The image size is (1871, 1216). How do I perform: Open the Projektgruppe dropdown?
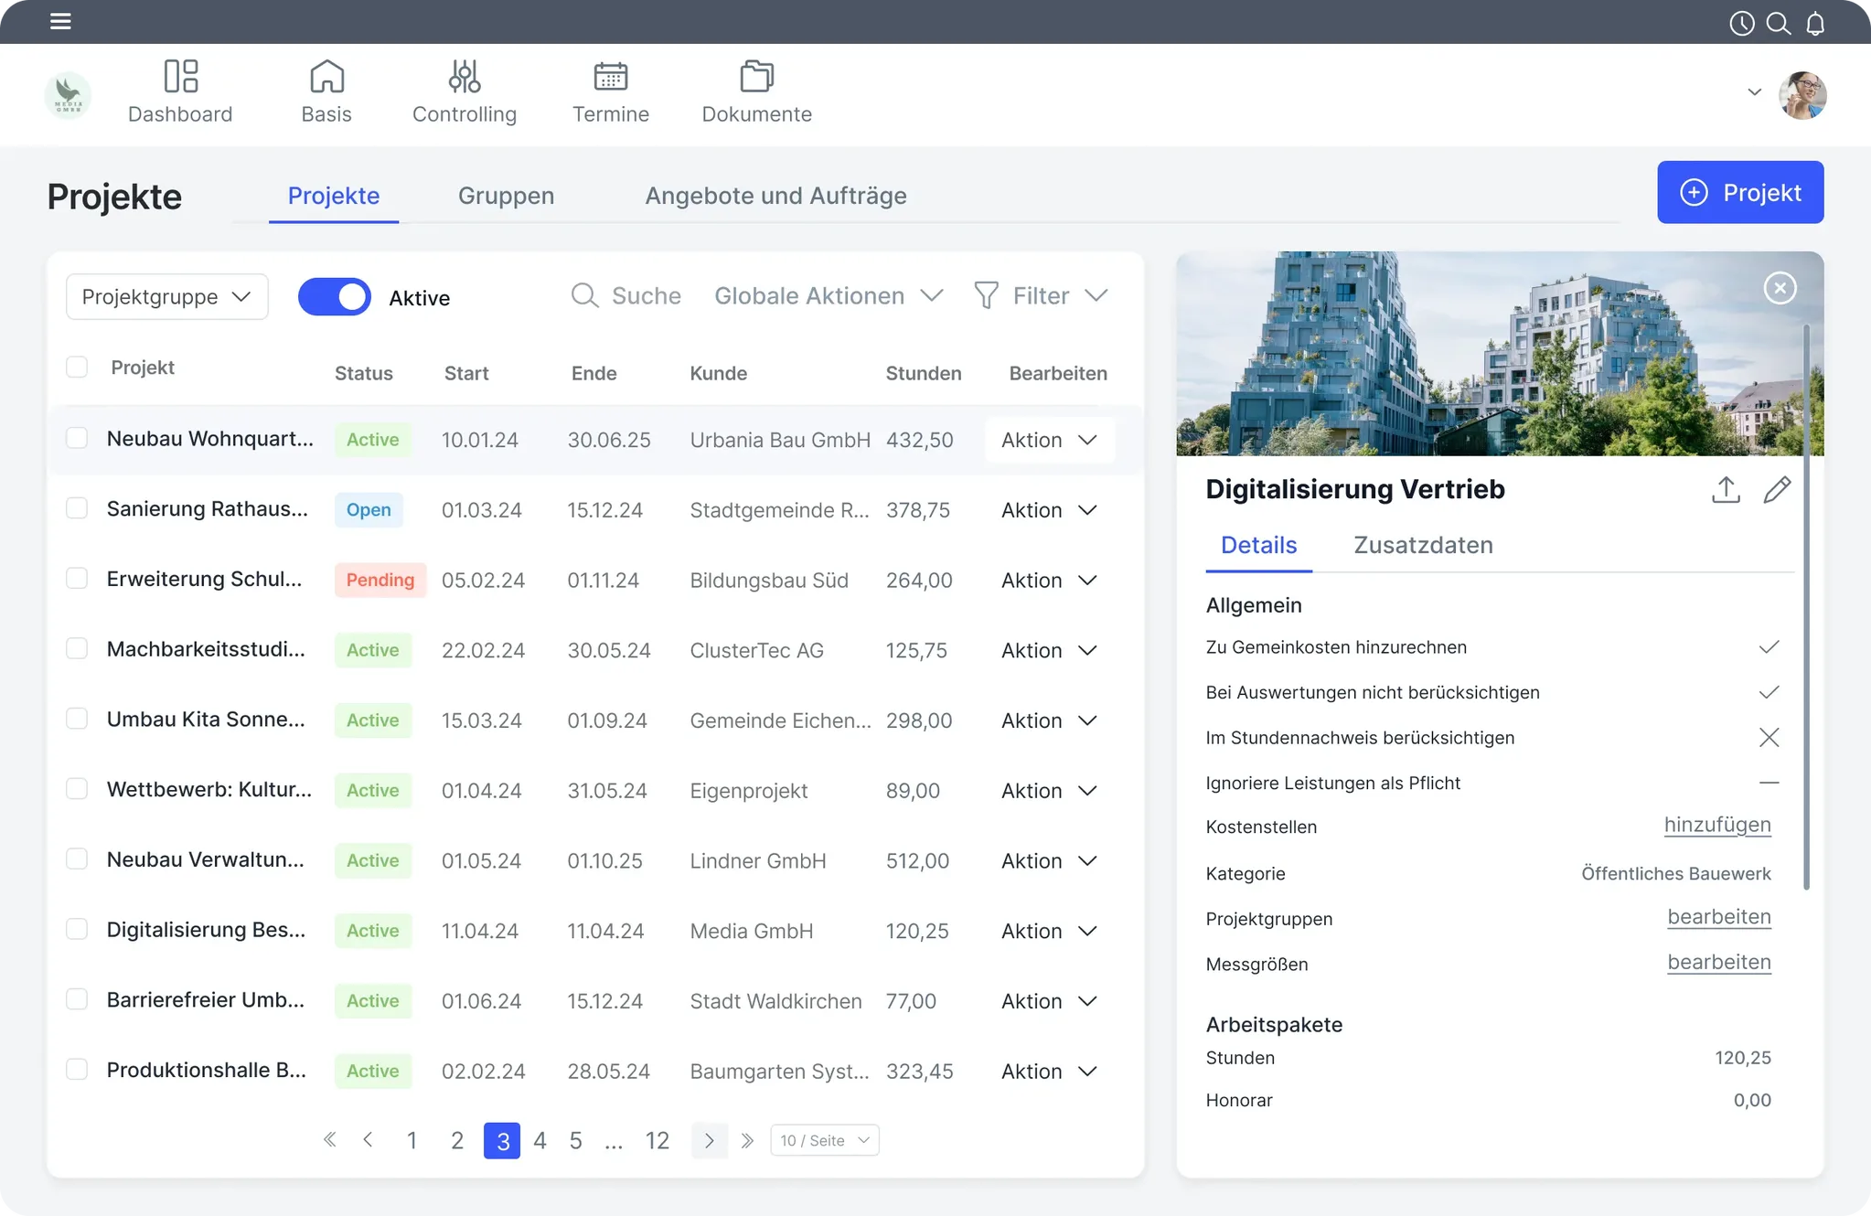click(x=166, y=297)
